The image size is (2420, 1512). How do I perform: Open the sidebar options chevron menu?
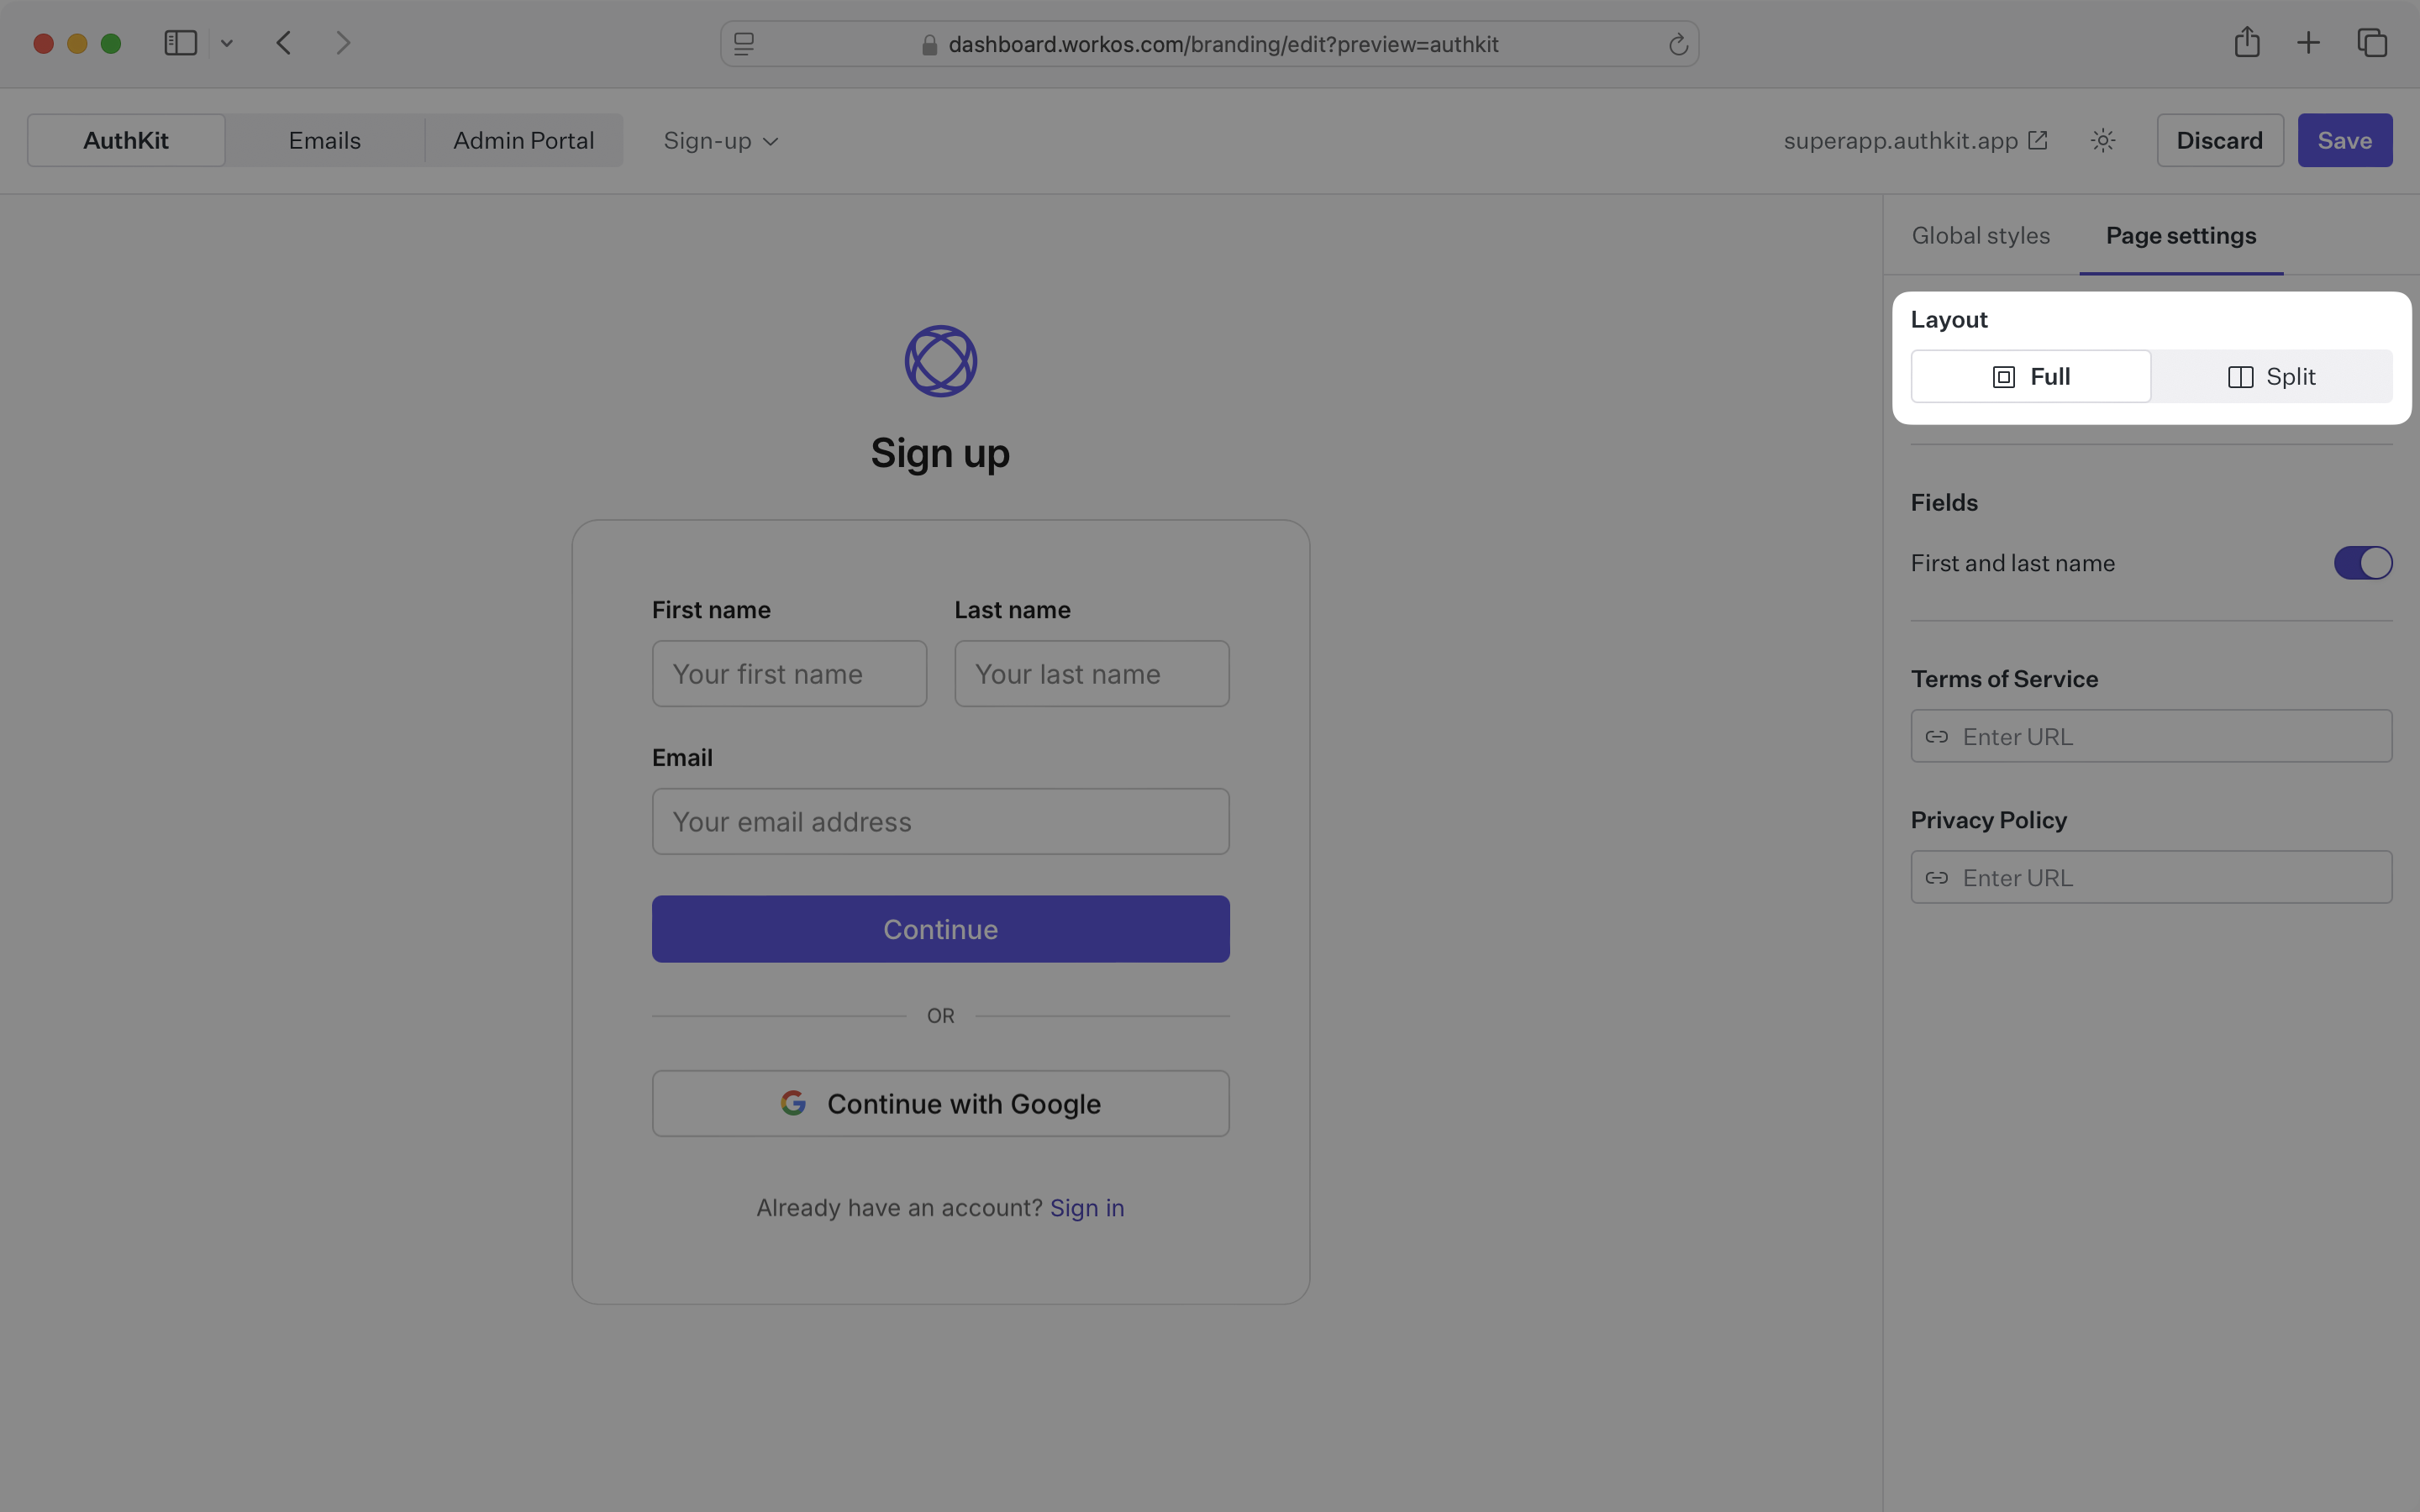(x=227, y=43)
